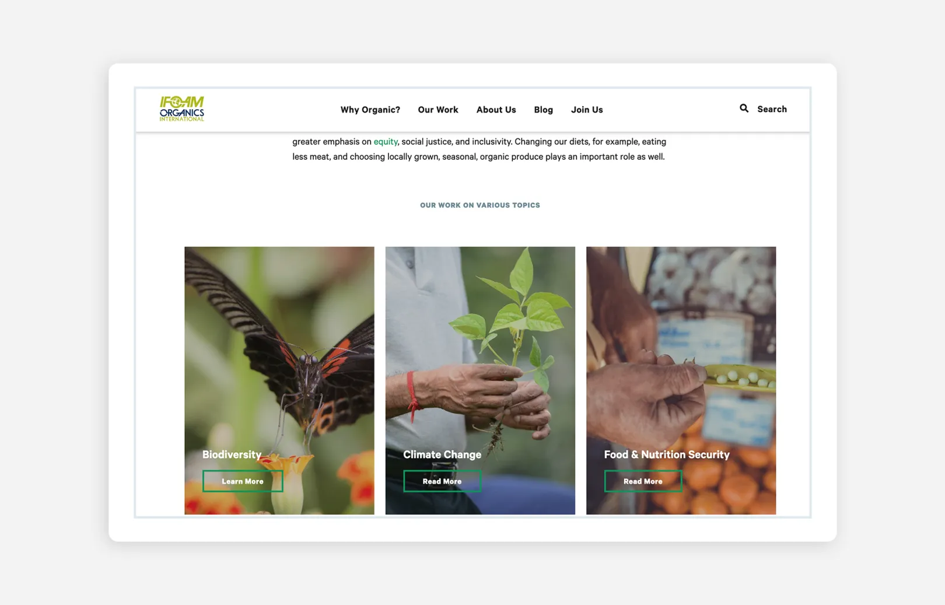
Task: Click Read More under Climate Change
Action: pos(442,481)
